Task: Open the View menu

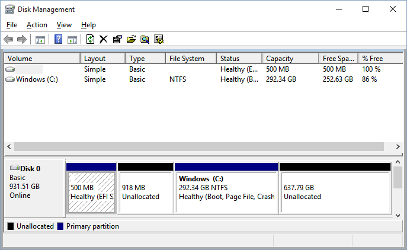Action: (64, 25)
